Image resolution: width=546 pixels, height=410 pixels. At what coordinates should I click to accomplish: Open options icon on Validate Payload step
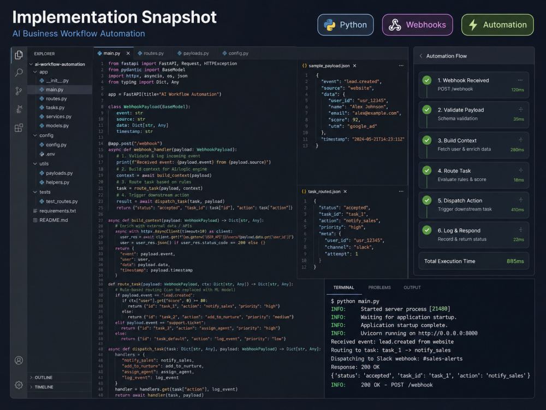(520, 109)
